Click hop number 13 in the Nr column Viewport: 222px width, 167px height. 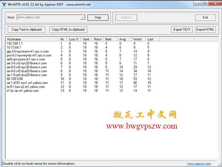pyautogui.click(x=62, y=91)
